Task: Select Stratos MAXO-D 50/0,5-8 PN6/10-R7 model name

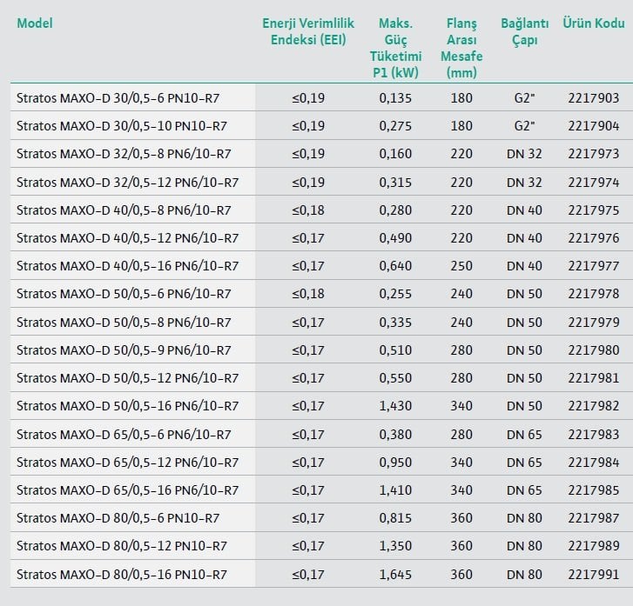Action: pos(124,323)
